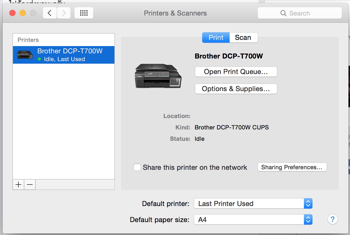Click the forward navigation arrow
The width and height of the screenshot is (350, 235).
pos(64,13)
